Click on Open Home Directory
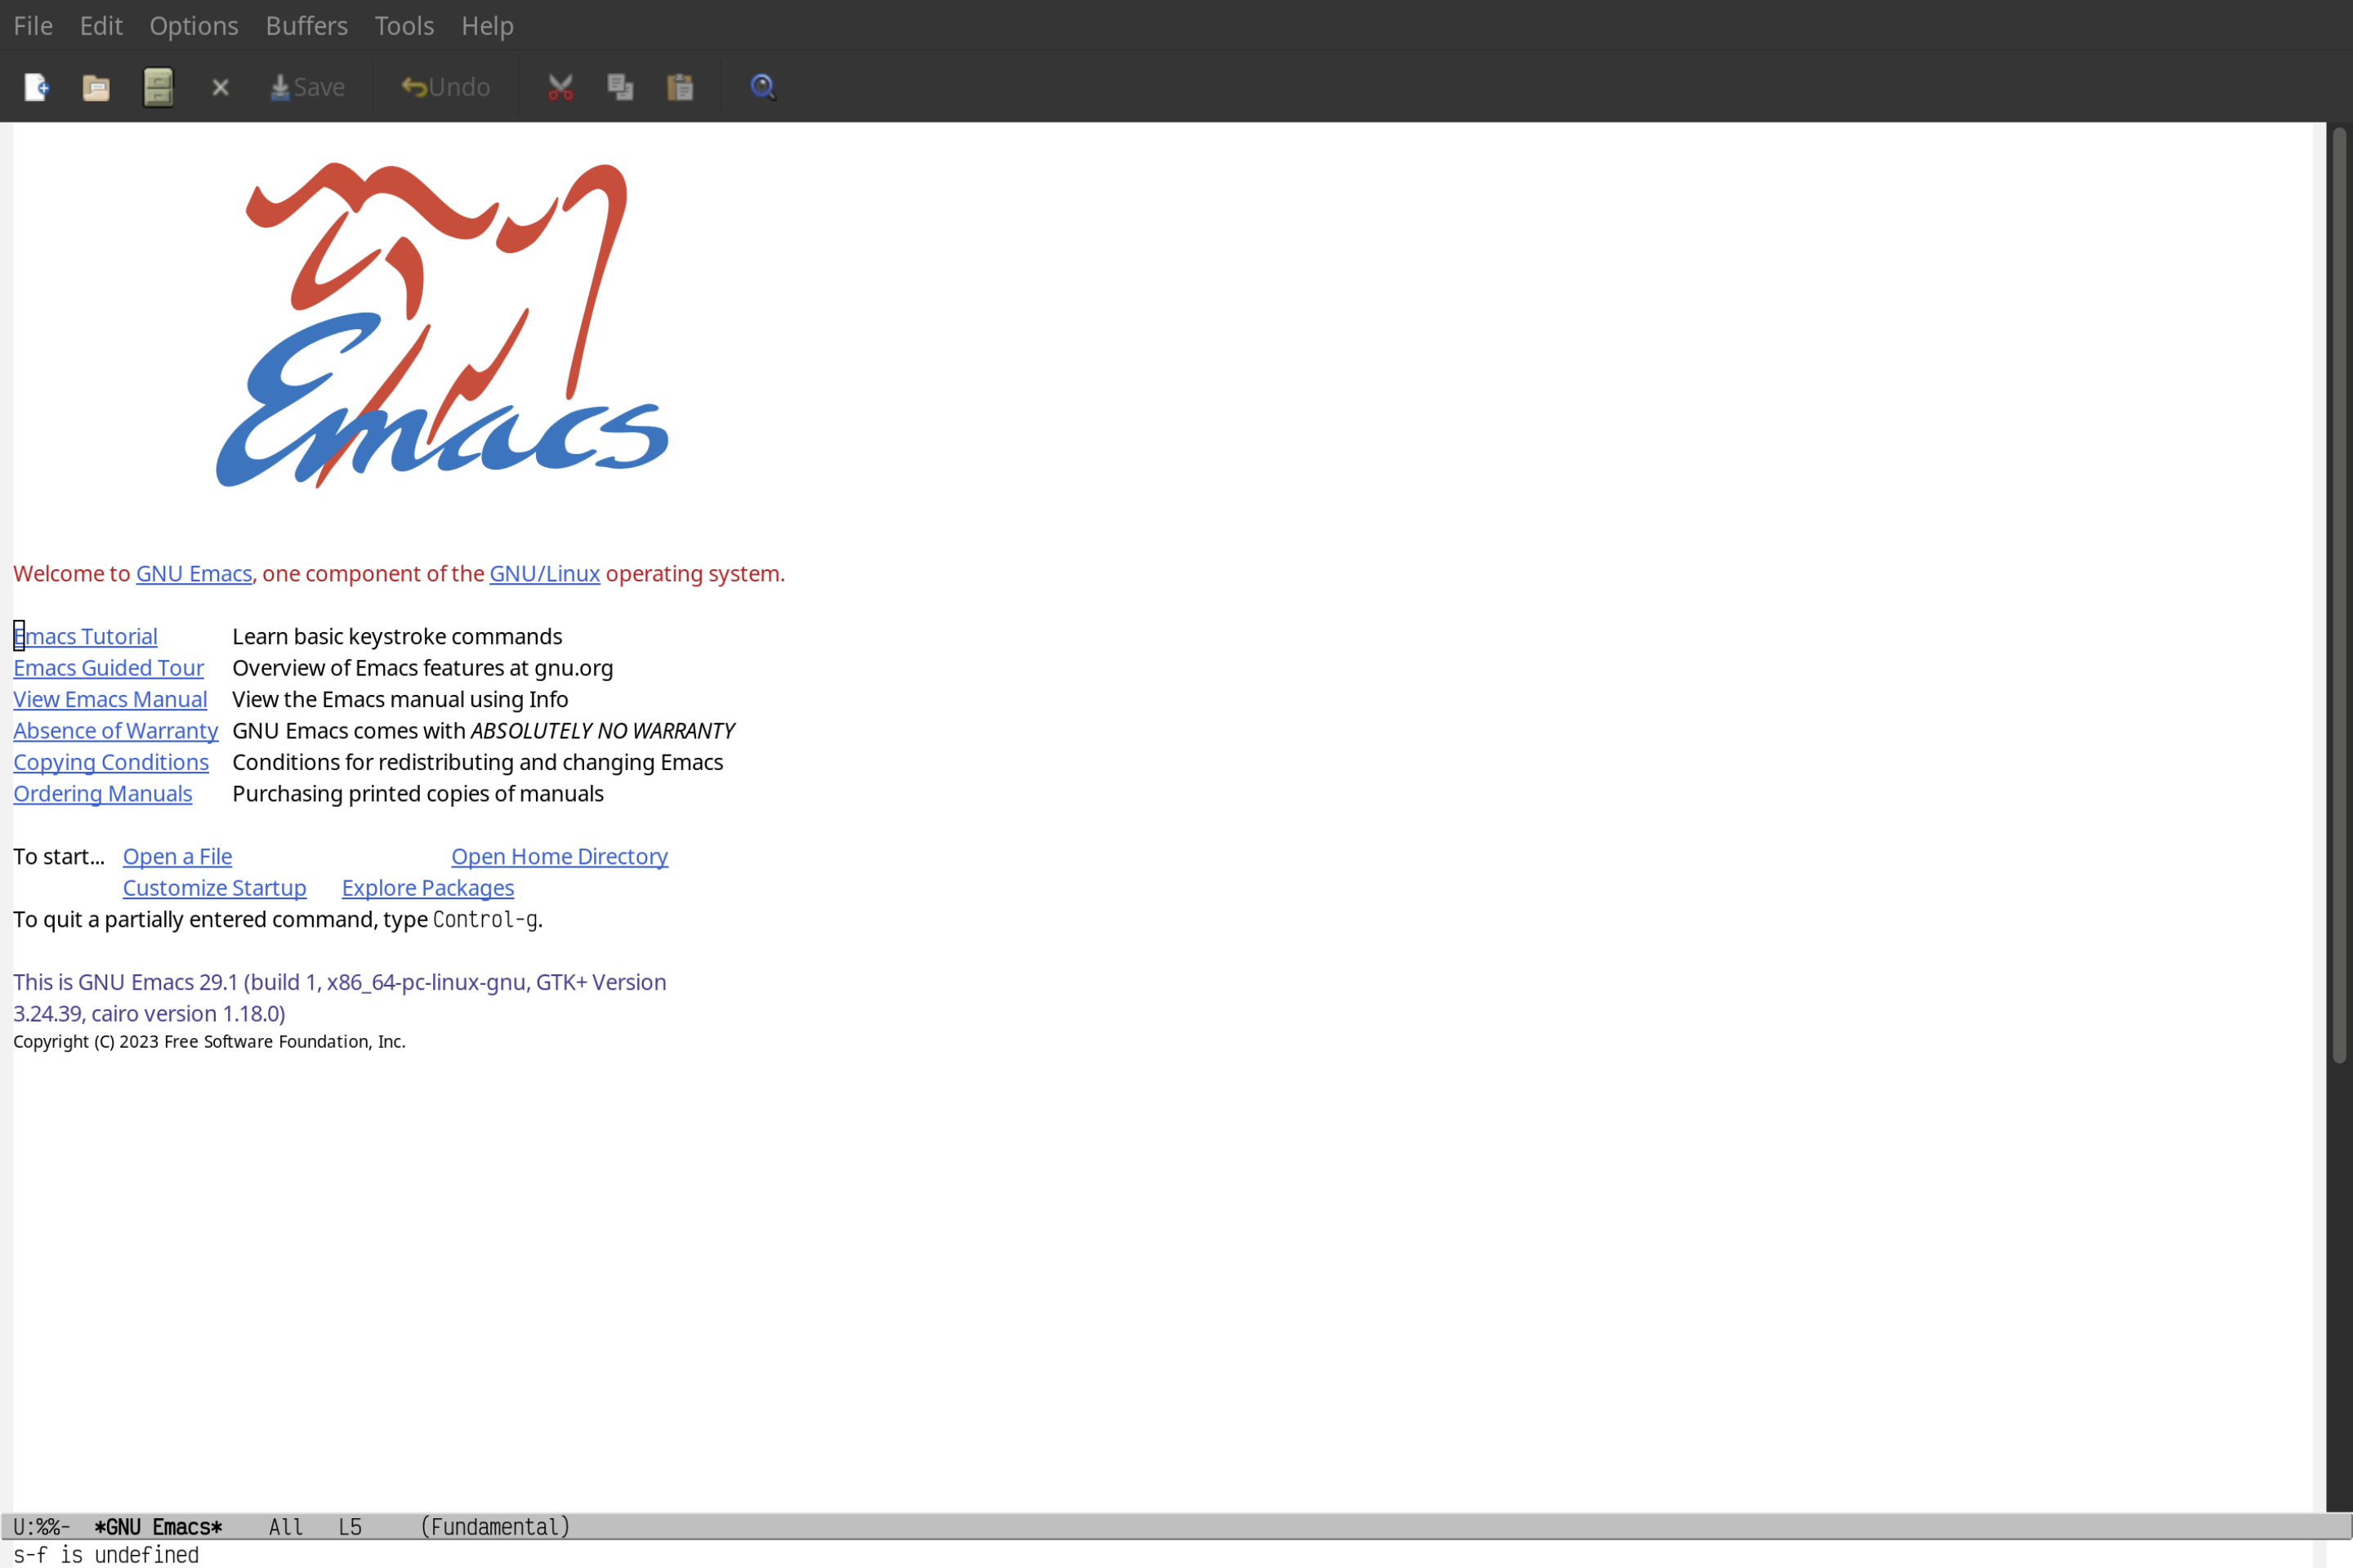Screen dimensions: 2353x1568 click(559, 856)
